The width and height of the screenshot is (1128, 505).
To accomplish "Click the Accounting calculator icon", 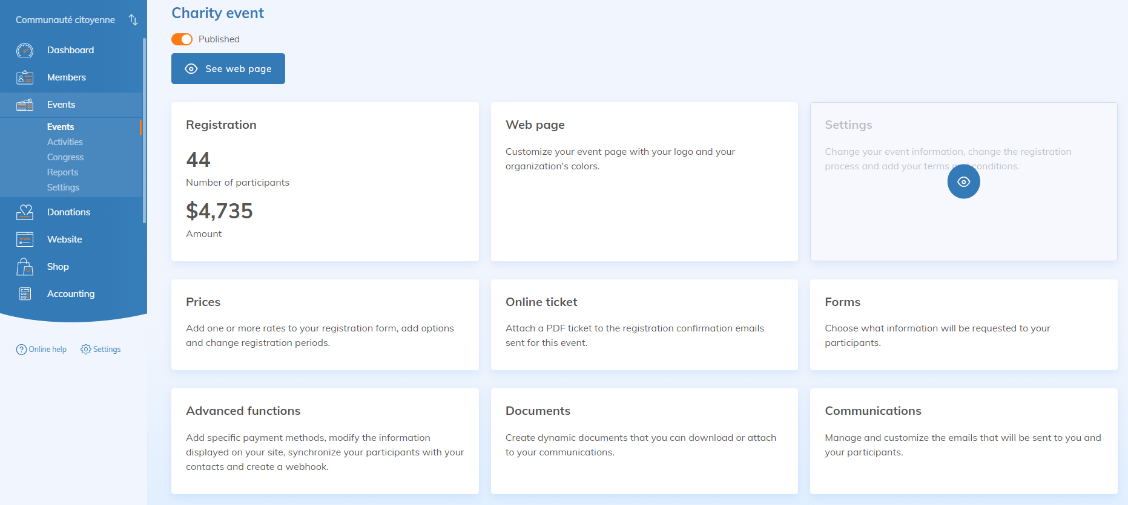I will point(25,294).
